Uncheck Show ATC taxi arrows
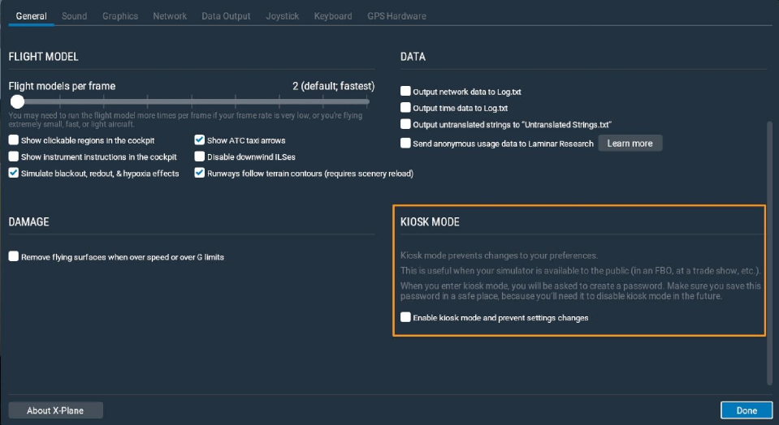The image size is (779, 425). pyautogui.click(x=200, y=140)
